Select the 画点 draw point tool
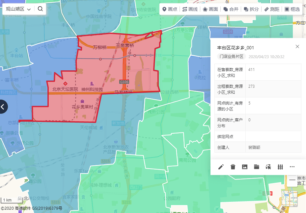306x213 pixels. pyautogui.click(x=170, y=9)
